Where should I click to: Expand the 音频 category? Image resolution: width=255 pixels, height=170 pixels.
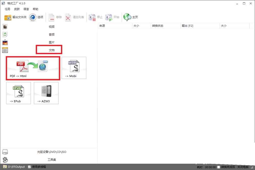click(x=52, y=34)
